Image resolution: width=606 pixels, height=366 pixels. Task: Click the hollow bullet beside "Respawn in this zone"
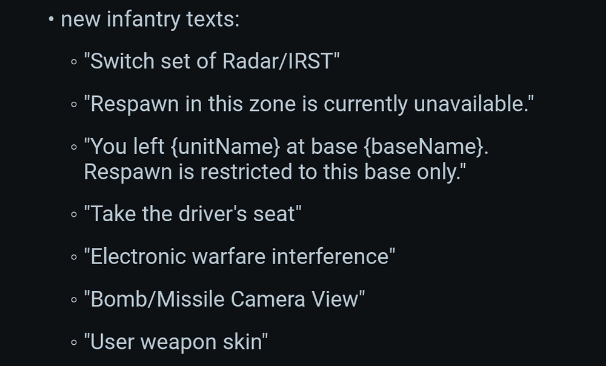click(74, 104)
